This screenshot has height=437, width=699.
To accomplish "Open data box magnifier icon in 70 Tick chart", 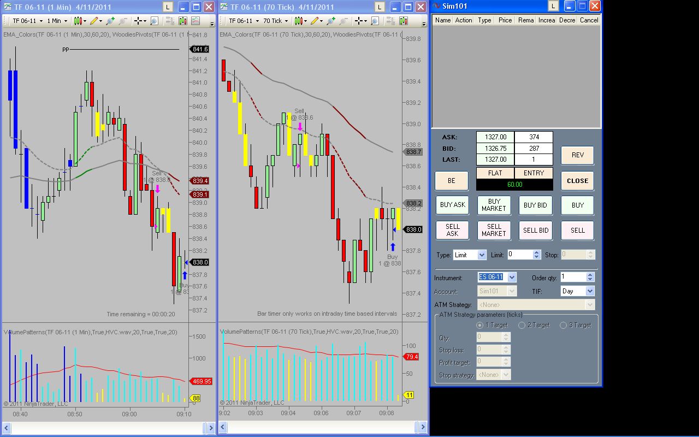I will click(x=375, y=21).
